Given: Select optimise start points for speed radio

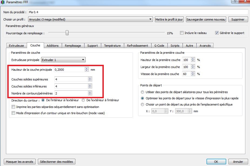Looking at the screenshot, I should pyautogui.click(x=142, y=98).
